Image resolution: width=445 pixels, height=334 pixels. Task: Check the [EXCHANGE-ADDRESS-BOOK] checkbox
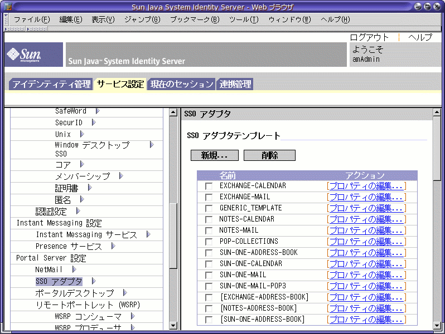coord(209,297)
